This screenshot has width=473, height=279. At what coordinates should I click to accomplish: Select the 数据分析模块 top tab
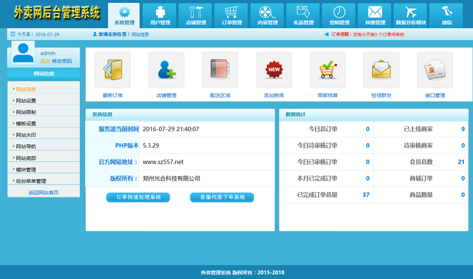click(411, 15)
